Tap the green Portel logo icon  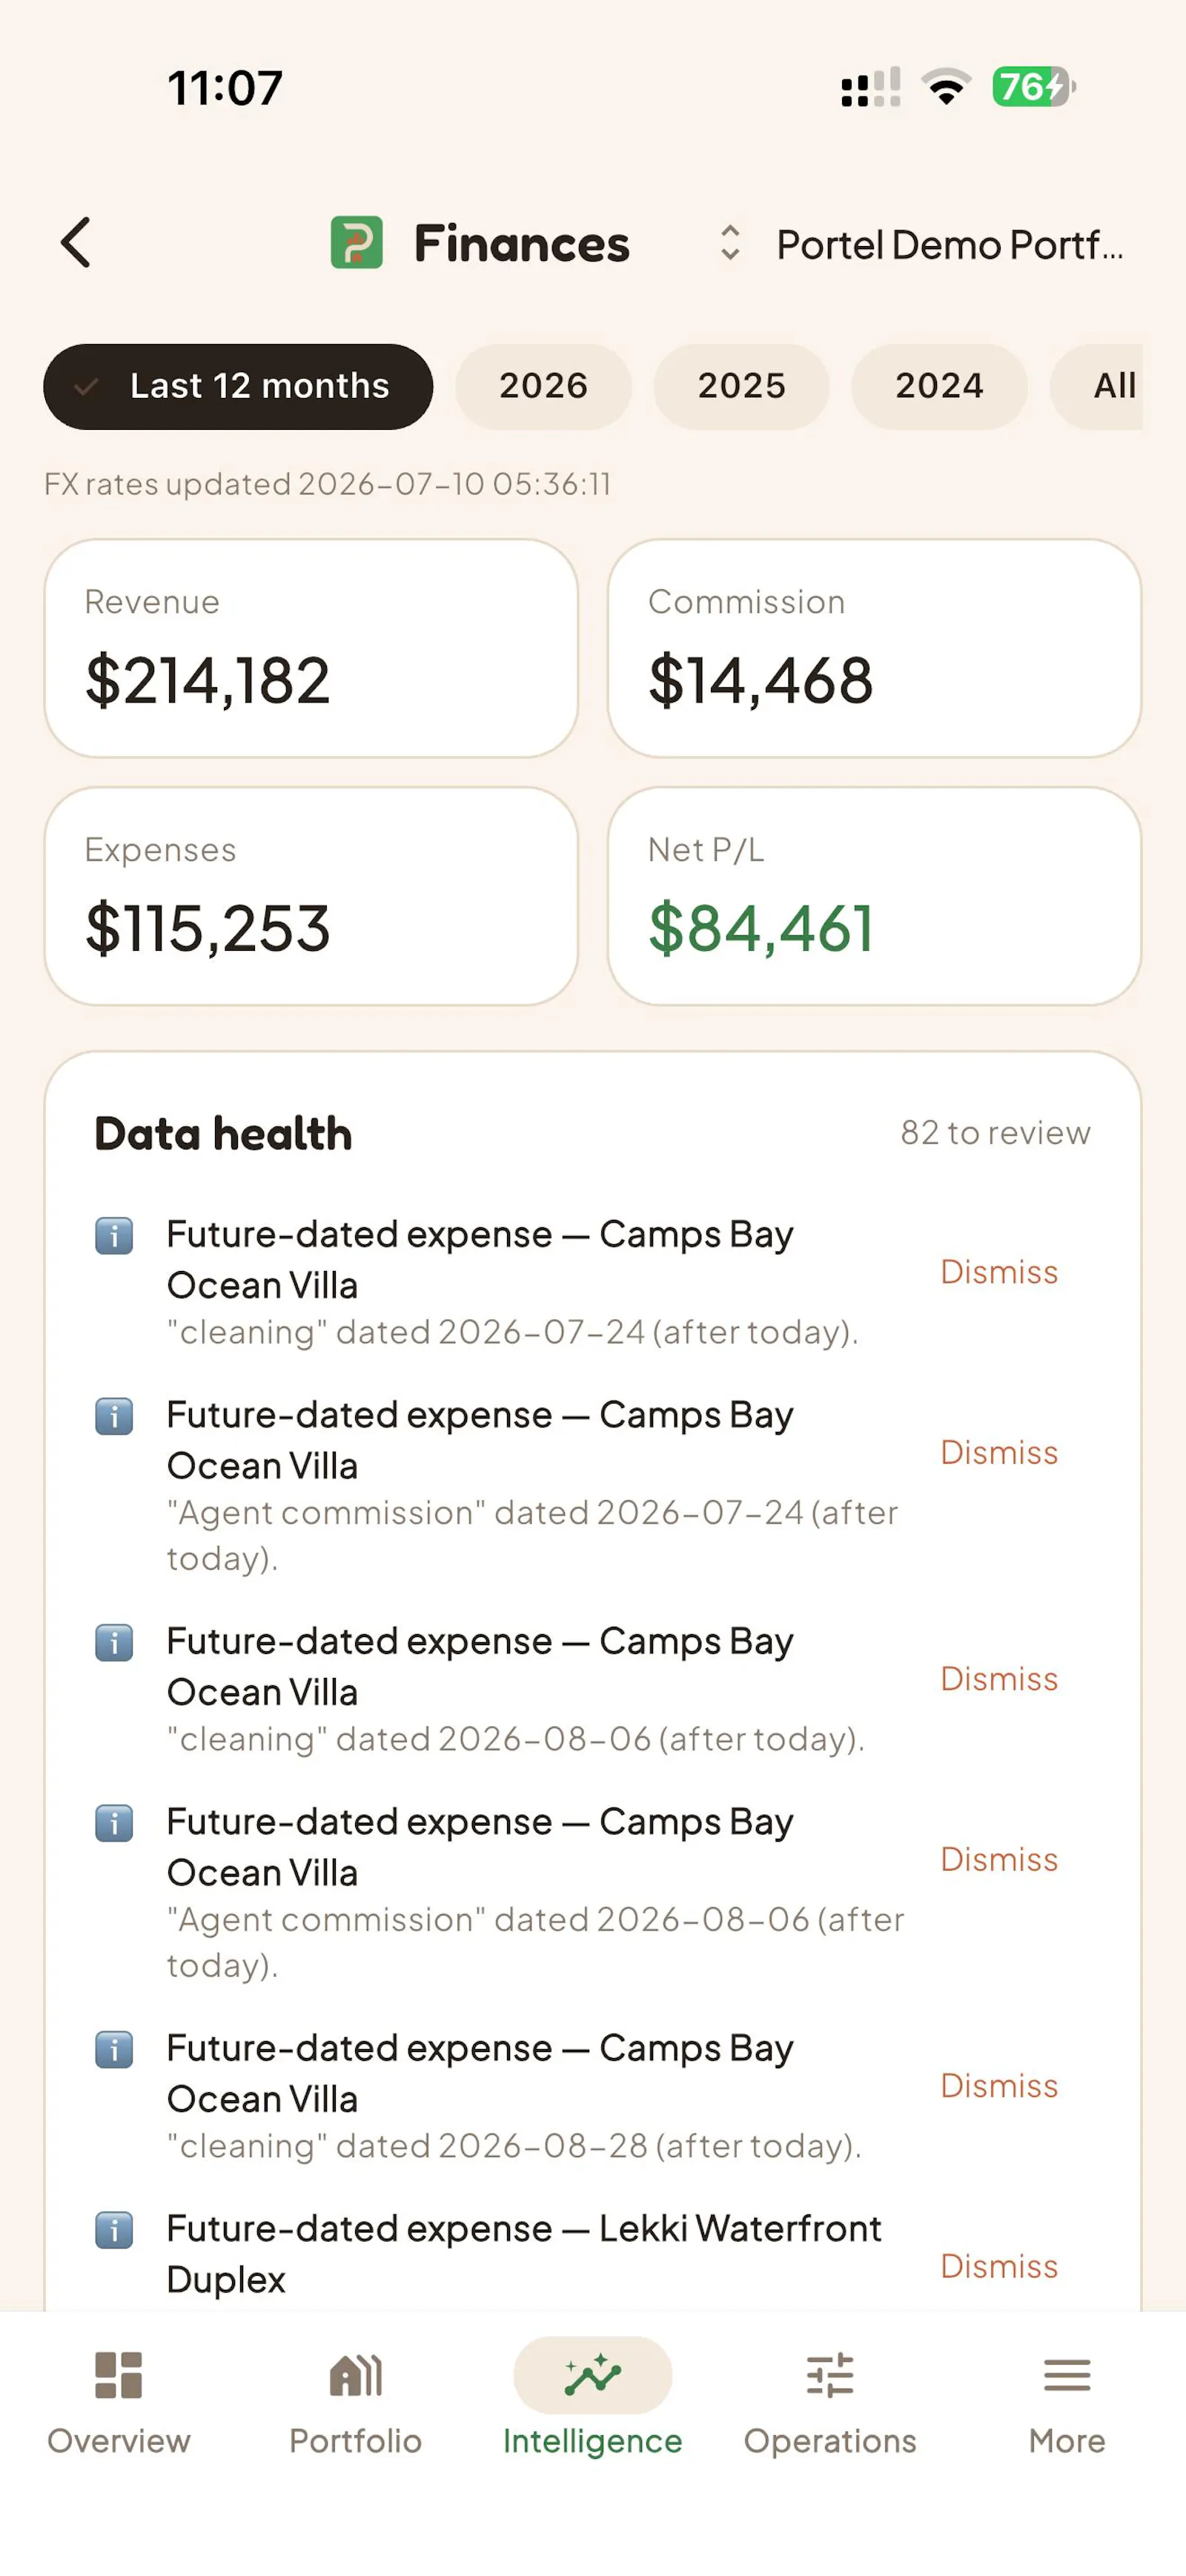357,243
